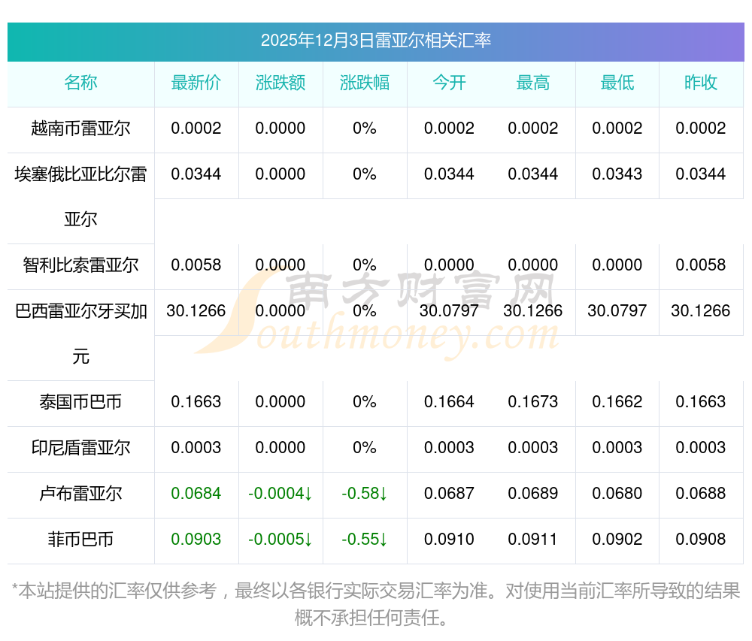Click the 印尼盾雷亚尔 currency name
This screenshot has height=641, width=752.
[x=80, y=448]
